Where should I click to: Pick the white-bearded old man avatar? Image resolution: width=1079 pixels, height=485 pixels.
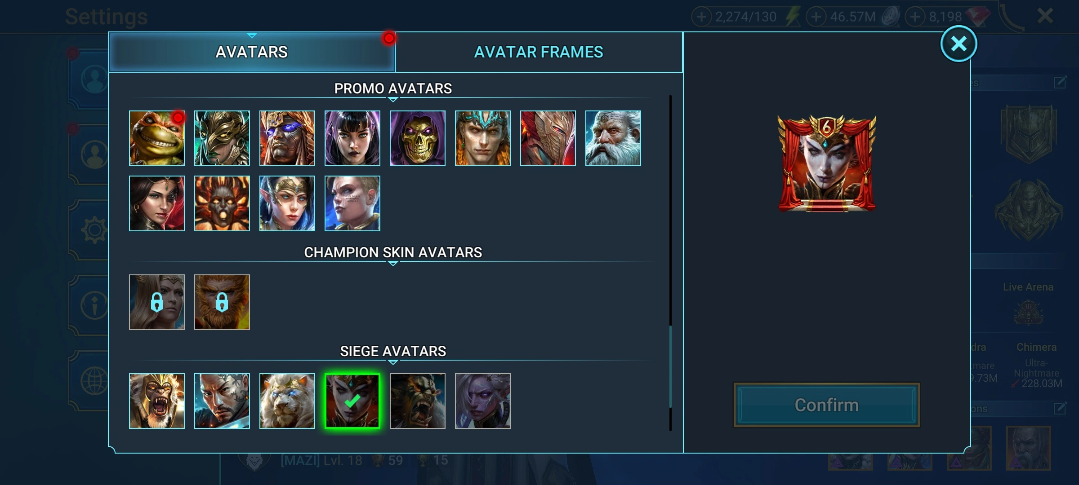(613, 138)
